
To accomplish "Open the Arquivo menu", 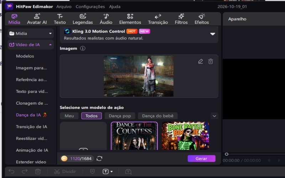I will (x=64, y=7).
